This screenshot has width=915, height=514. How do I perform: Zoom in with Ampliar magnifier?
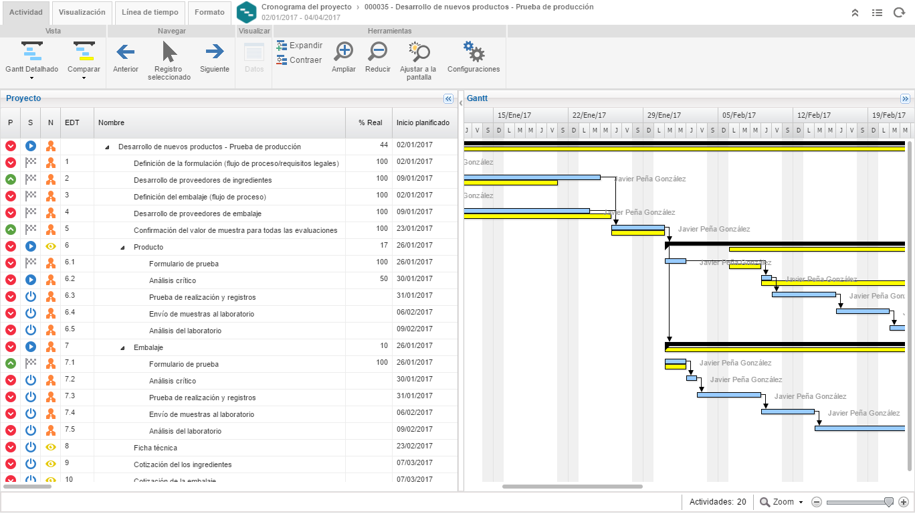344,52
